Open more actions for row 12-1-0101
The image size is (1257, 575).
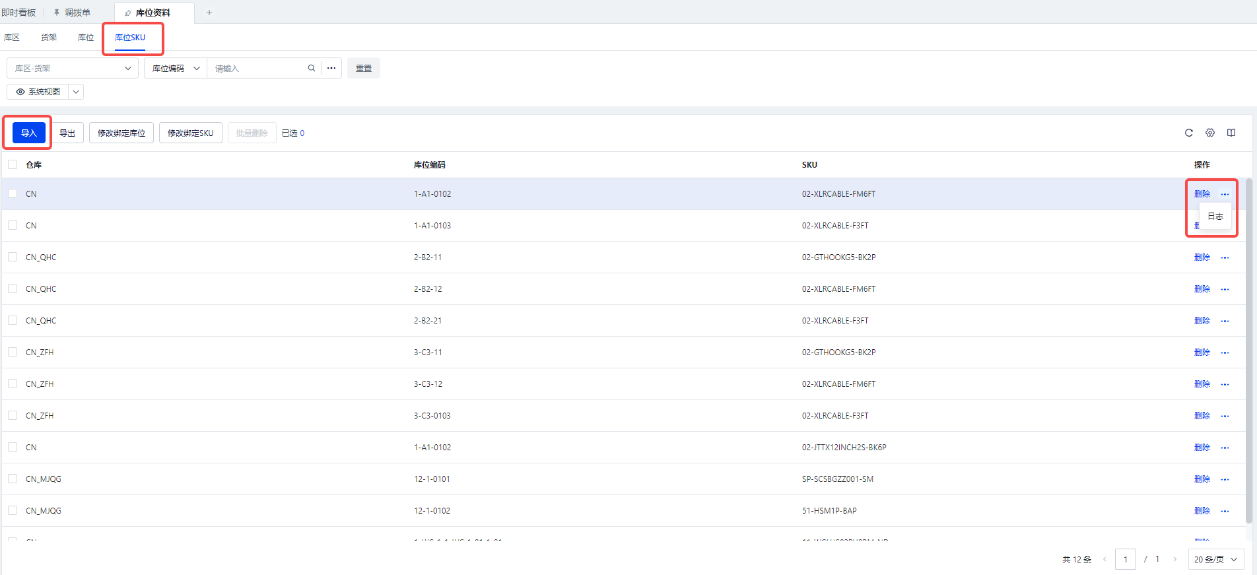tap(1225, 479)
